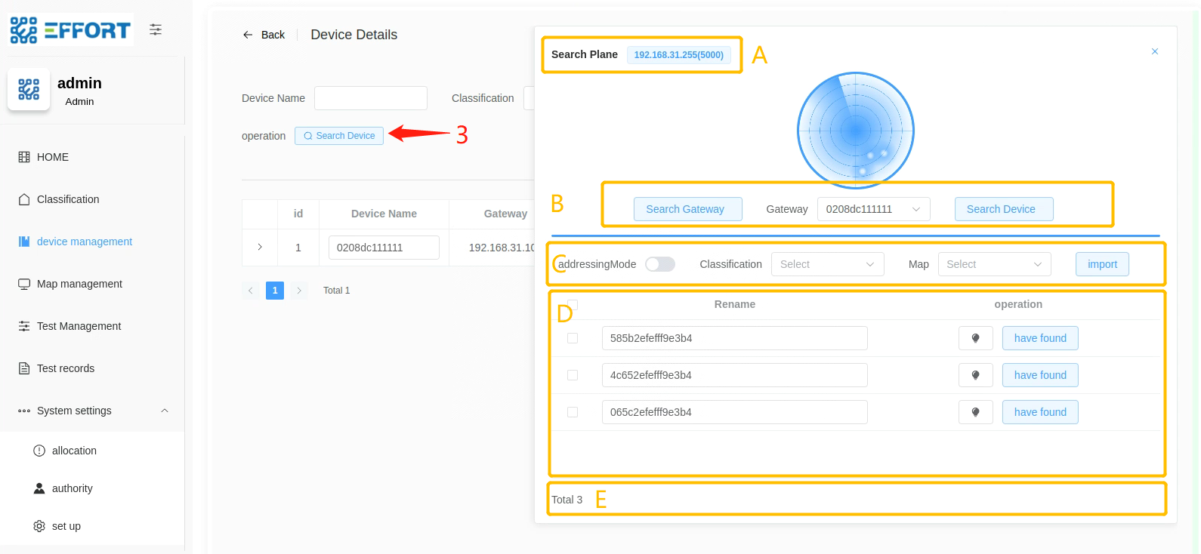
Task: Toggle the addressingMode switch
Action: [x=659, y=264]
